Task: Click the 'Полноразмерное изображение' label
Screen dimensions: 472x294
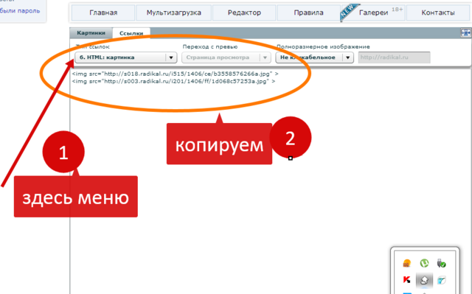Action: click(x=323, y=46)
